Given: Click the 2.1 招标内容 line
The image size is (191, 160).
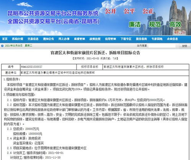Looking at the screenshot, I should coord(86,100).
